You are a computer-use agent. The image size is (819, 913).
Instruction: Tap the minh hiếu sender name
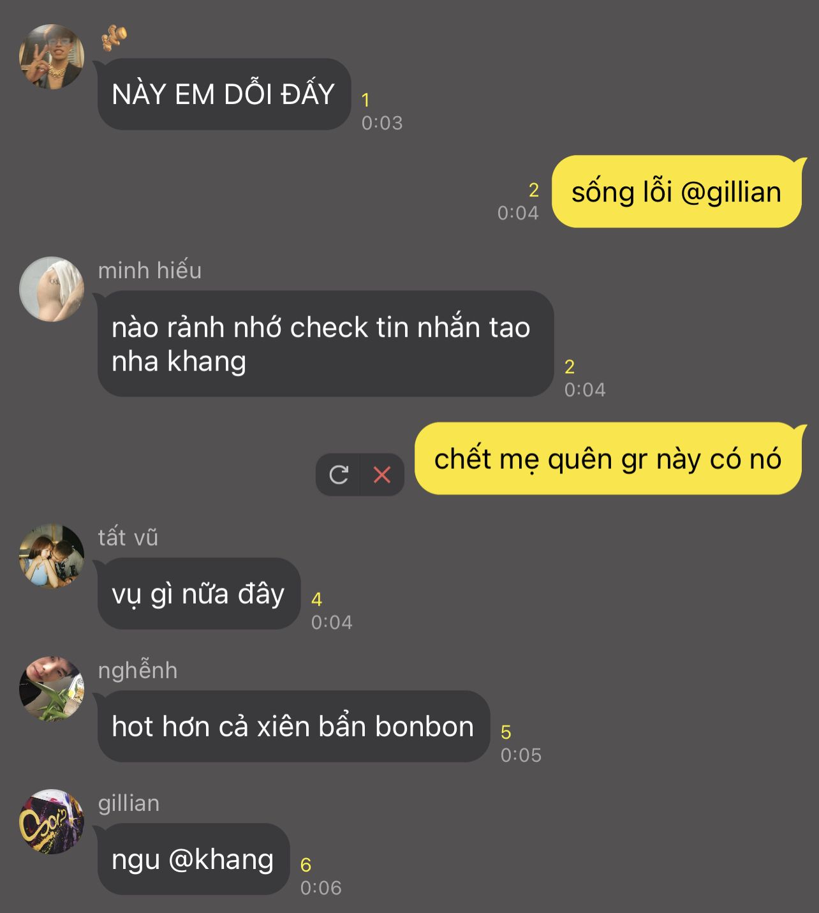[x=150, y=271]
